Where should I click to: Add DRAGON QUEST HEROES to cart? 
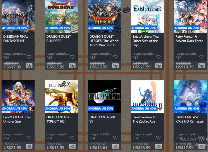point(115,66)
